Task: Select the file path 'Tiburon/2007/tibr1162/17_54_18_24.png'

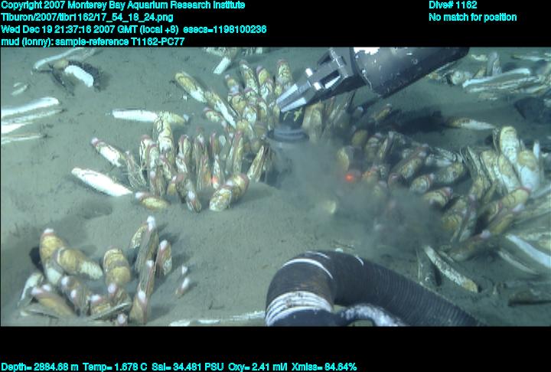Action: [87, 18]
